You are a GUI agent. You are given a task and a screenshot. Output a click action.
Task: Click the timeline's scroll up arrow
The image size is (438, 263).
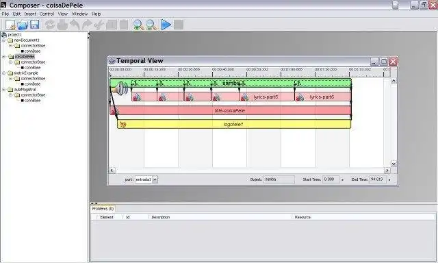[394, 81]
